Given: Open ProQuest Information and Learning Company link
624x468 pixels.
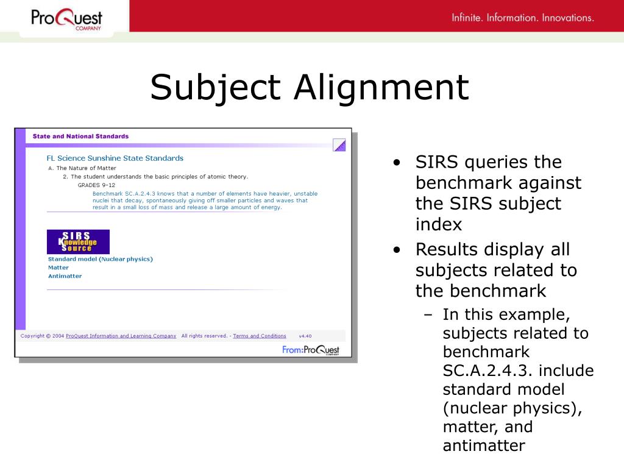Looking at the screenshot, I should pos(121,336).
